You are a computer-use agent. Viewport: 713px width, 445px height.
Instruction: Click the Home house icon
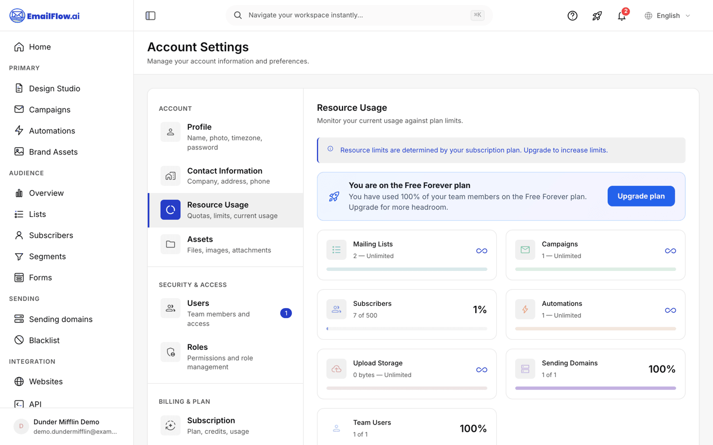click(19, 47)
